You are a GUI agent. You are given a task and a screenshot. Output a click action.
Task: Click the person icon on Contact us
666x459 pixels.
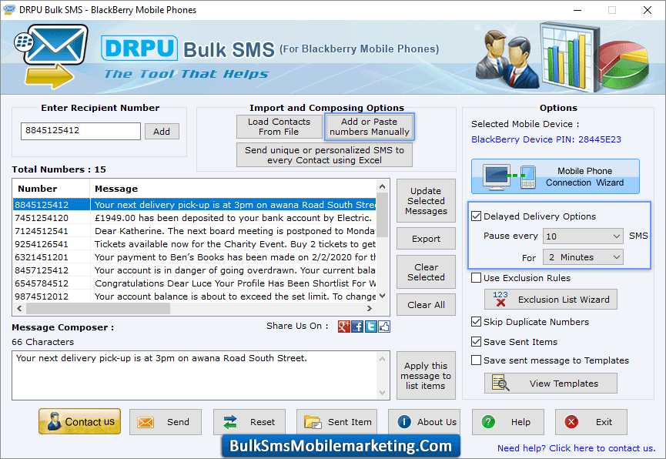point(54,421)
